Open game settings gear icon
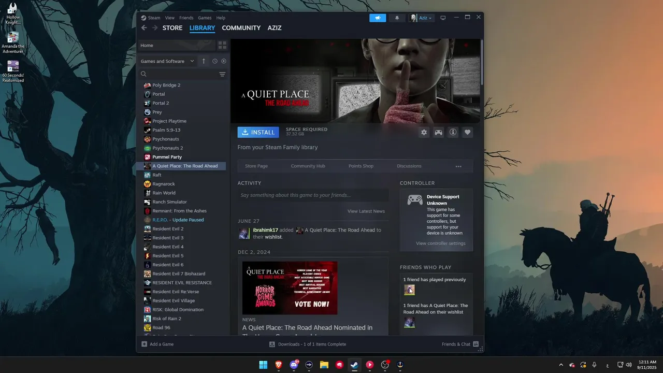Screen dimensions: 663x373 [424, 132]
